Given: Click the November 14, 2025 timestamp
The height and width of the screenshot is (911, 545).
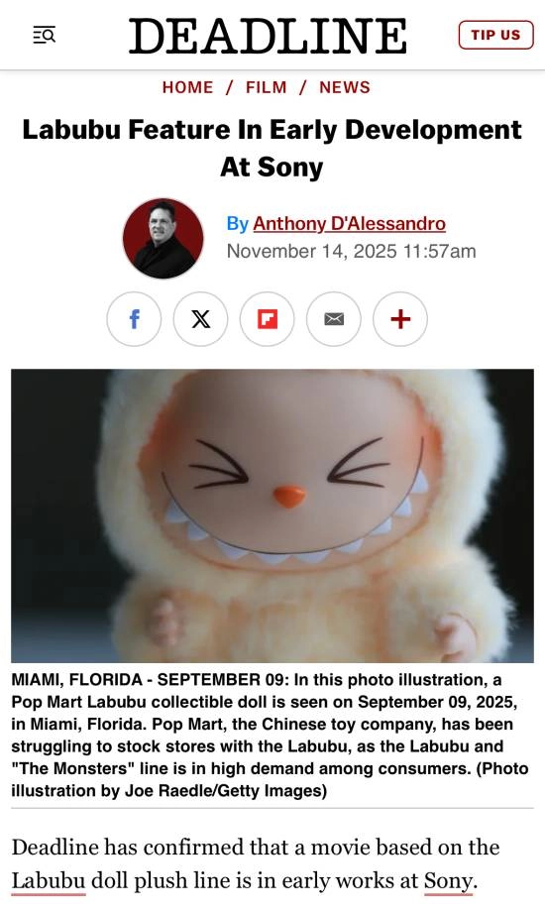Looking at the screenshot, I should [x=351, y=251].
